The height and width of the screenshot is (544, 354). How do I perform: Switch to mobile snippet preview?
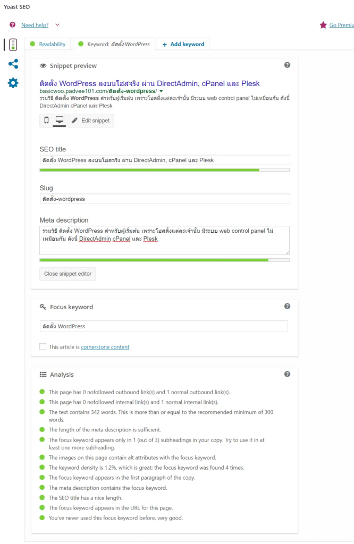(46, 121)
